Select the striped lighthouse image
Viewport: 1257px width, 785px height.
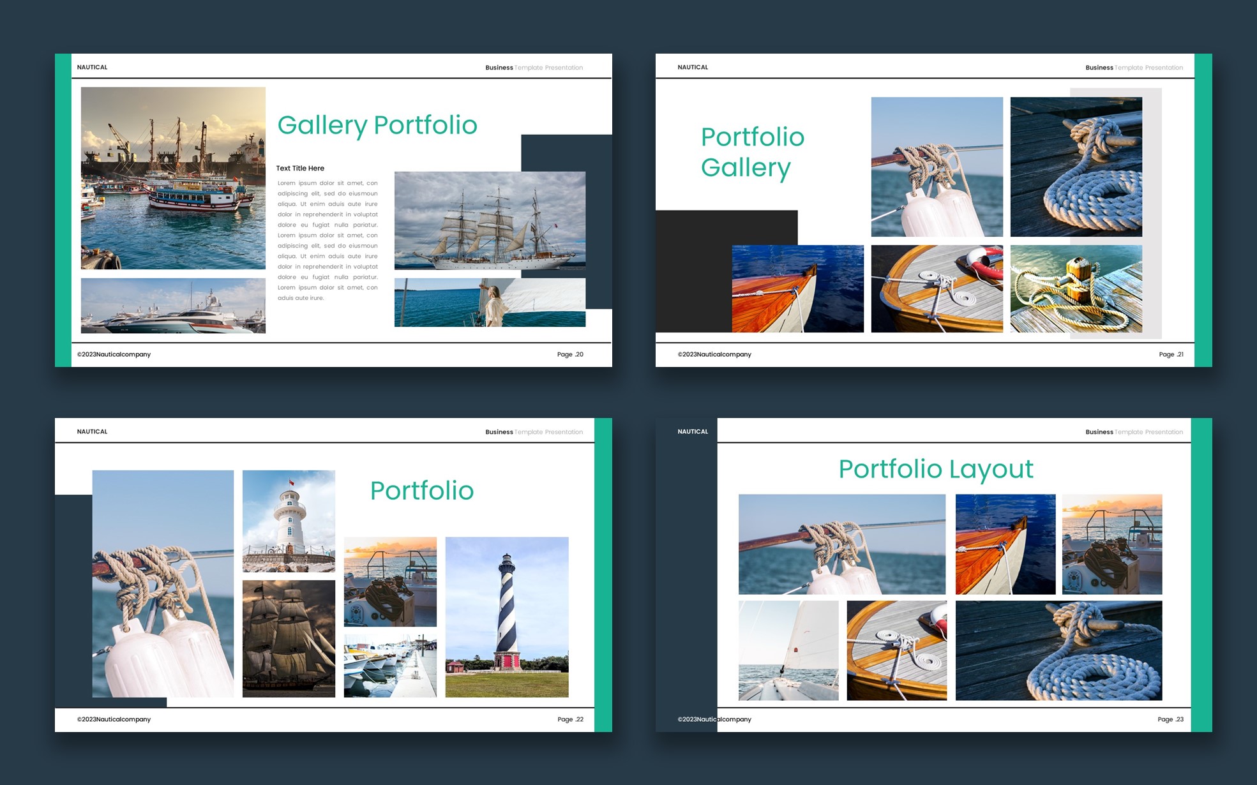coord(506,616)
